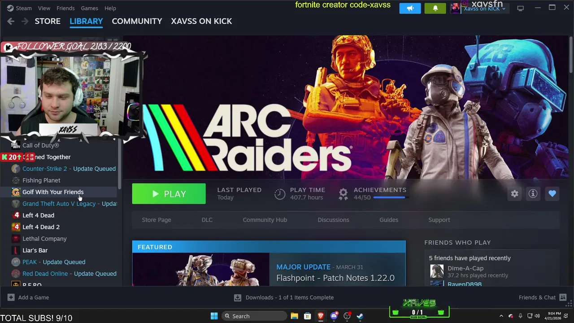
Task: Open the Steam announcements megaphone button
Action: 410,8
